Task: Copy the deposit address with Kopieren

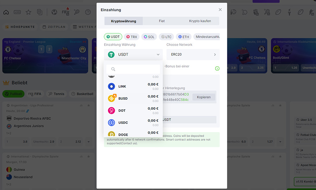Action: (x=203, y=97)
